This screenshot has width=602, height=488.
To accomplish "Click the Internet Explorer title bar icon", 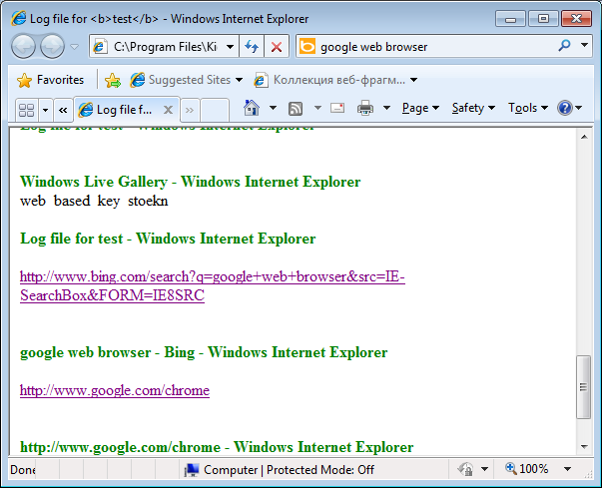I will click(x=18, y=18).
